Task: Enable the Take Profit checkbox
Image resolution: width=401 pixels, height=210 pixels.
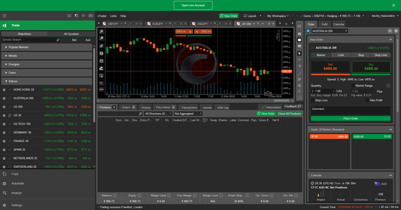Action: coord(367,100)
